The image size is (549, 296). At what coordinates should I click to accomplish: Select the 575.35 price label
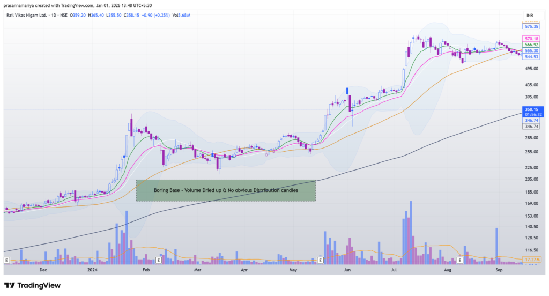coord(531,26)
